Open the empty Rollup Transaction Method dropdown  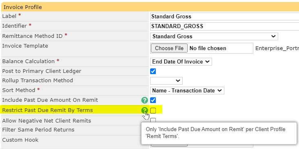click(166, 81)
